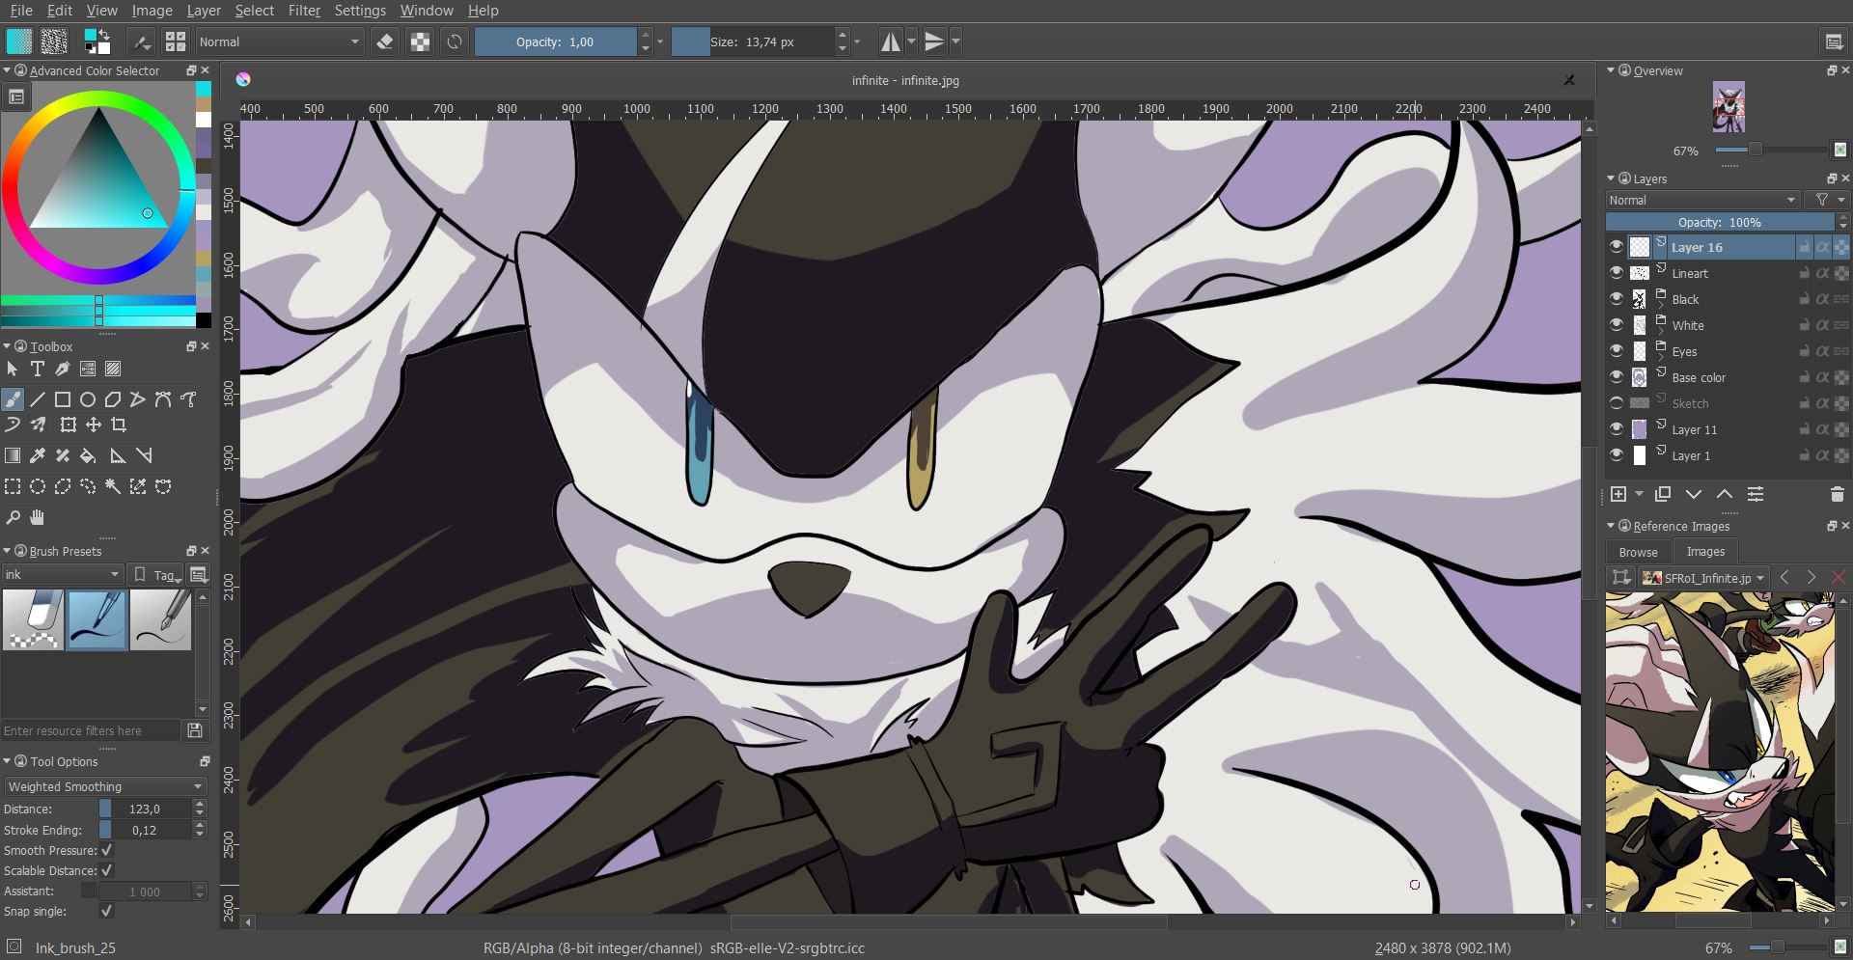Image resolution: width=1853 pixels, height=960 pixels.
Task: Adjust the layer Opacity 100% slider
Action: pos(1721,222)
